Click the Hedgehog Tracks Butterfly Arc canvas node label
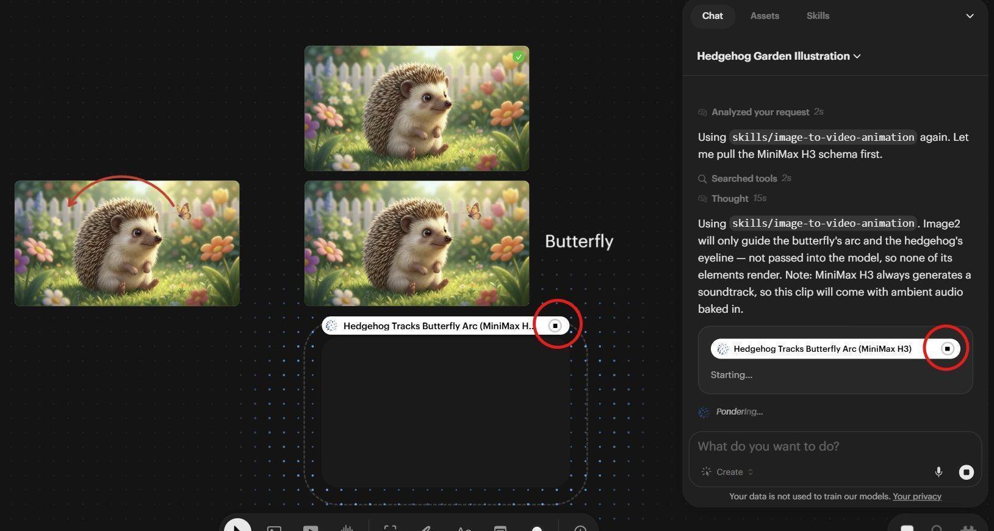Viewport: 994px width, 531px height. 438,326
